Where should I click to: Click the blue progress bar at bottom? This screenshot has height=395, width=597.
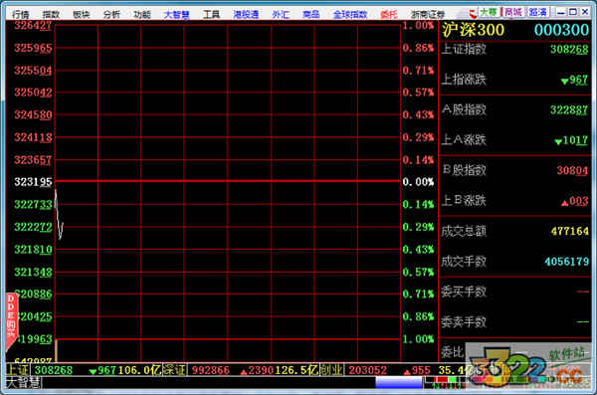click(399, 382)
